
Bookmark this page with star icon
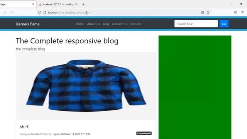(208, 12)
